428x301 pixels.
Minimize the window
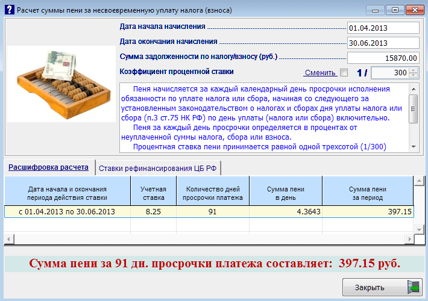click(x=375, y=10)
